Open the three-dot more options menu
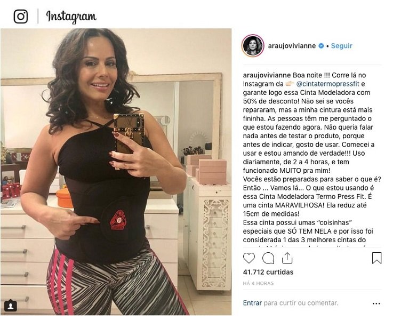 click(x=376, y=303)
